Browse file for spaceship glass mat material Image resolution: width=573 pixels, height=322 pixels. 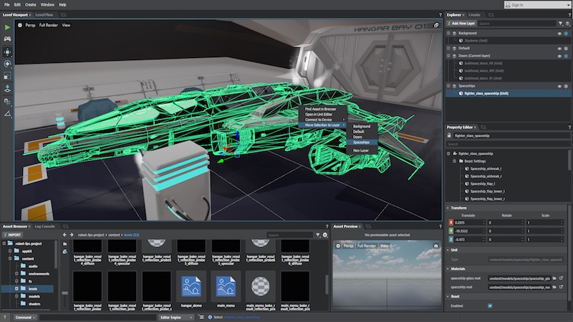pos(554,278)
